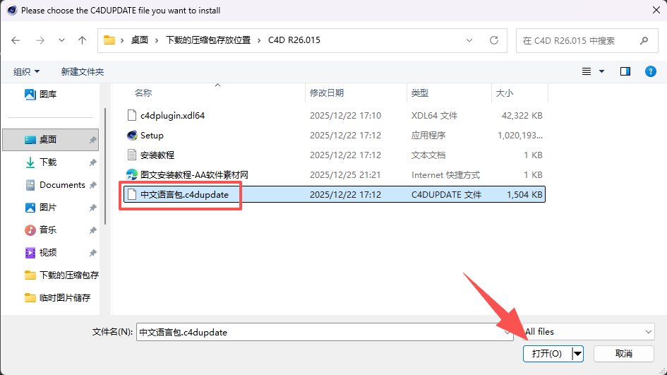Viewport: 667px width, 375px height.
Task: Click the search magnifier icon
Action: click(644, 41)
